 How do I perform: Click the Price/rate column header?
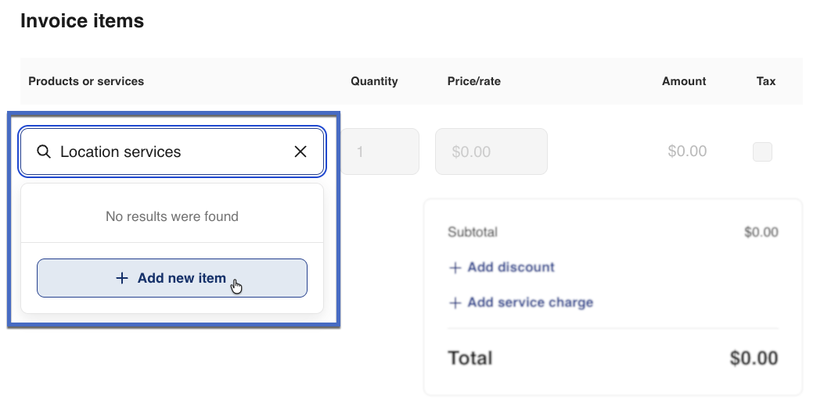tap(473, 81)
